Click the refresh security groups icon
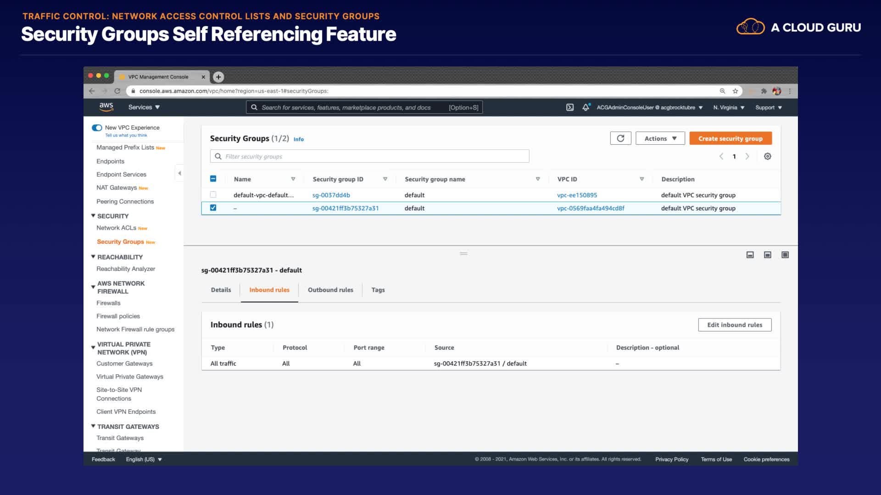The height and width of the screenshot is (495, 881). [x=620, y=138]
